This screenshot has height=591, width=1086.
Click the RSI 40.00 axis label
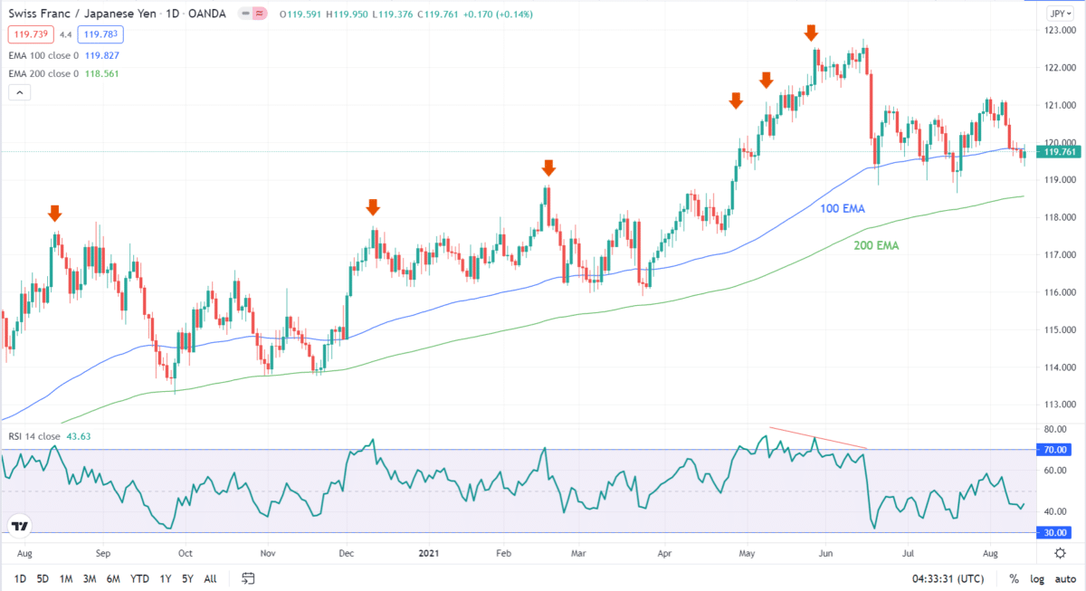1055,511
